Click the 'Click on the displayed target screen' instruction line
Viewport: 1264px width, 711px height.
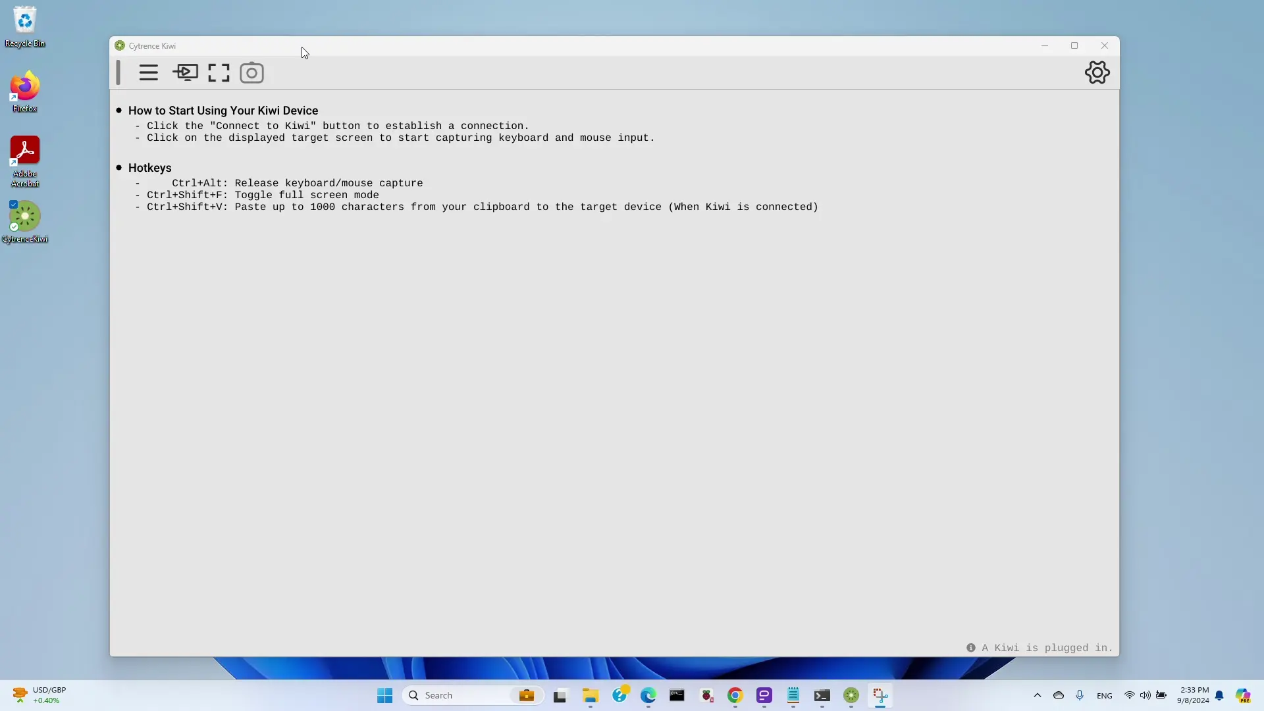[x=400, y=138]
